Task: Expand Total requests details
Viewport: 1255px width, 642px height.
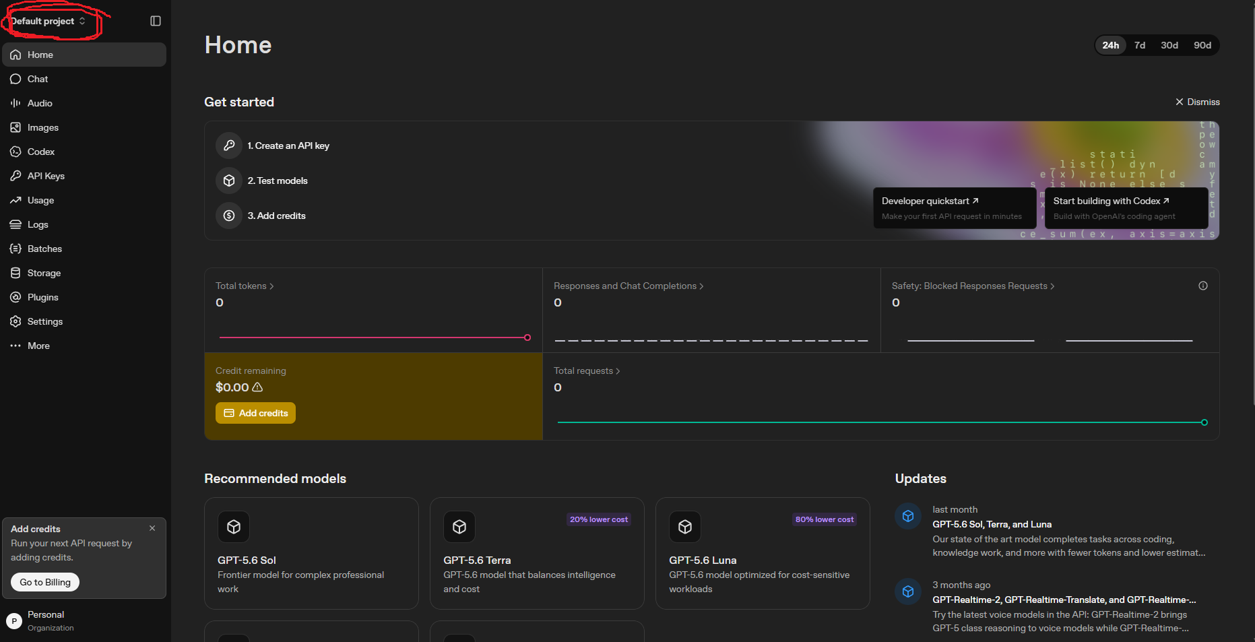Action: tap(587, 371)
